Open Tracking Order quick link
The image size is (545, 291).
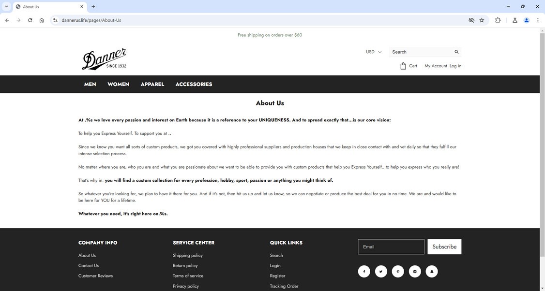tap(284, 286)
